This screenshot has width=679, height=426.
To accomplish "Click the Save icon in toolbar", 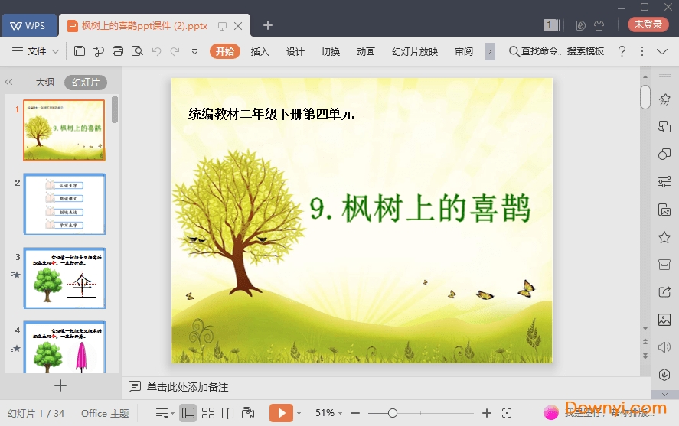I will pos(80,51).
